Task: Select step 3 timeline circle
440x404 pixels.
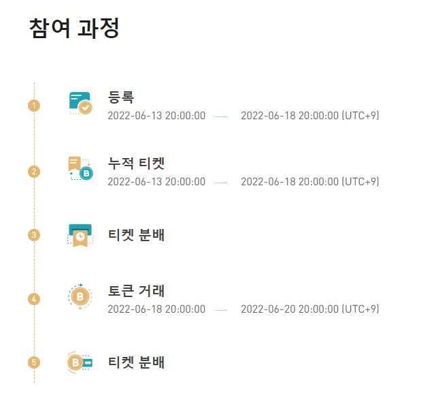Action: [34, 235]
